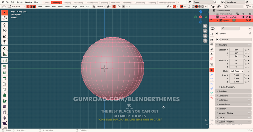The height and width of the screenshot is (132, 253).
Task: Choose the Inset Faces tool
Action: pyautogui.click(x=5, y=73)
